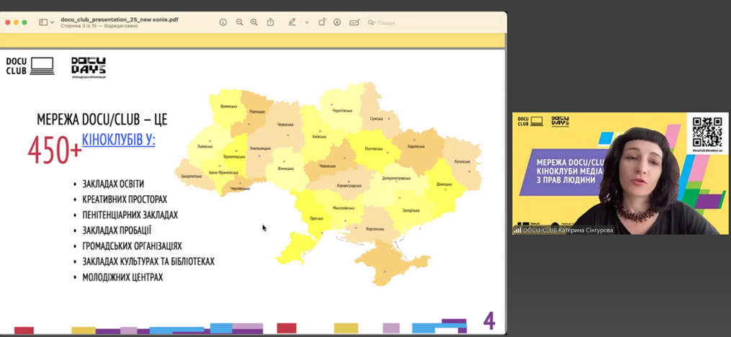Select the Markup pen highlight tool

[292, 22]
